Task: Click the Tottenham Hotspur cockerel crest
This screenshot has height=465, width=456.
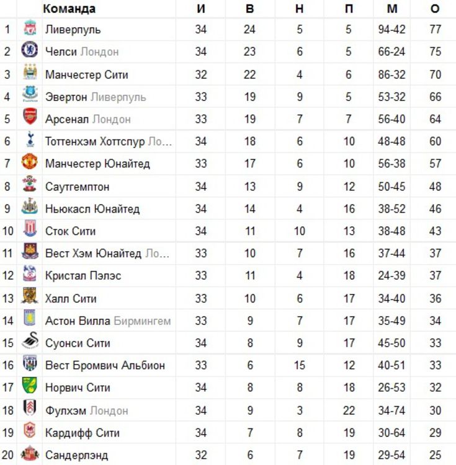Action: [30, 139]
